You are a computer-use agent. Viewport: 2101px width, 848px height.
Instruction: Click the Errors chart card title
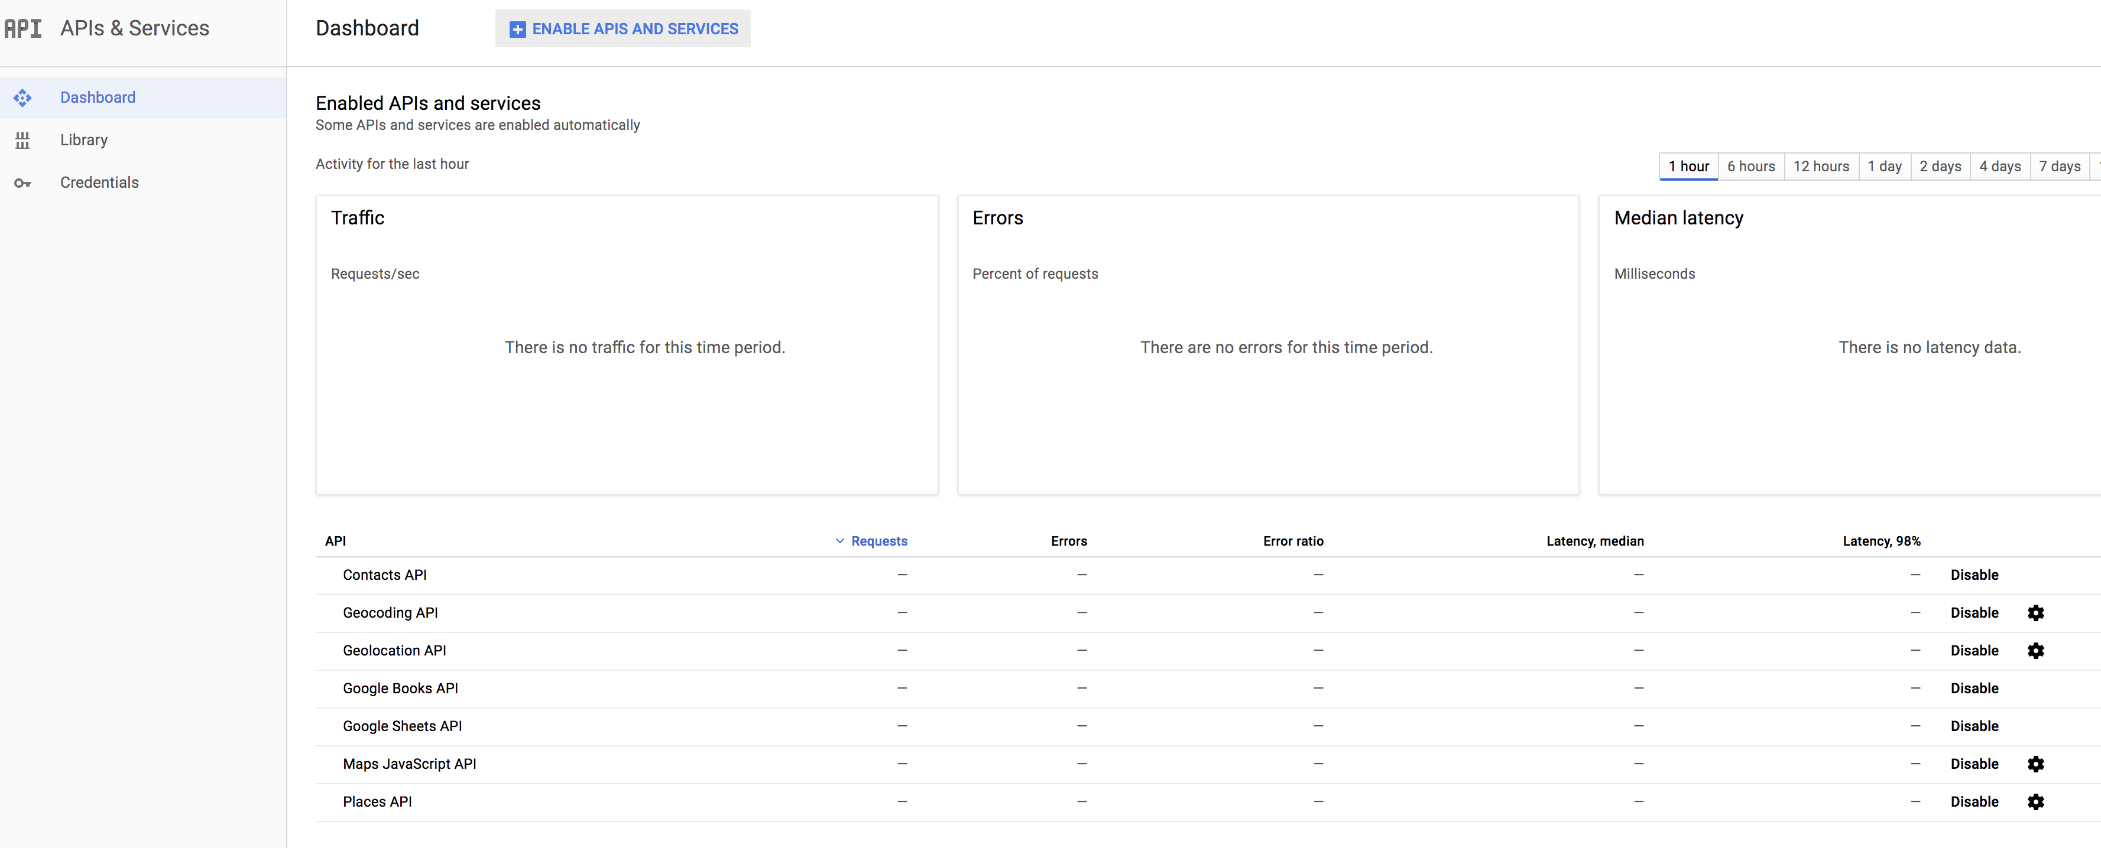point(997,218)
